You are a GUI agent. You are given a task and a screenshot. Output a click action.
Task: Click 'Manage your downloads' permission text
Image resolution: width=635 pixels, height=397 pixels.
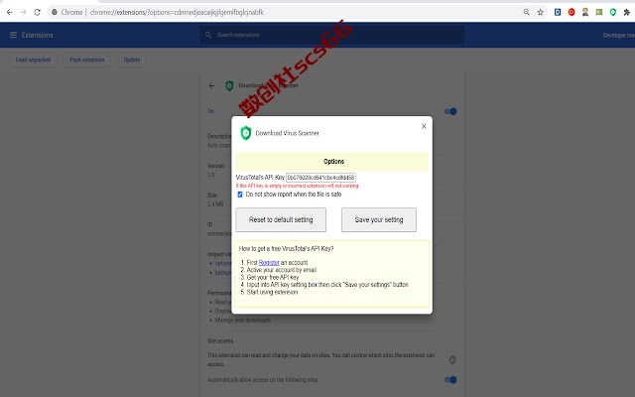pos(242,320)
